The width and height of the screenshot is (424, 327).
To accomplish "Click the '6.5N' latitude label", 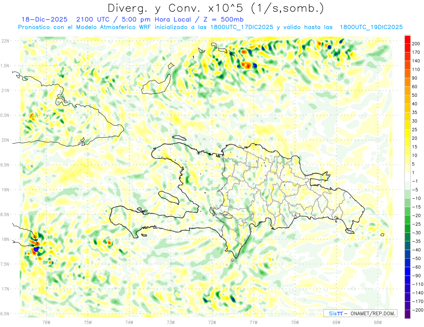I will 5,314.
